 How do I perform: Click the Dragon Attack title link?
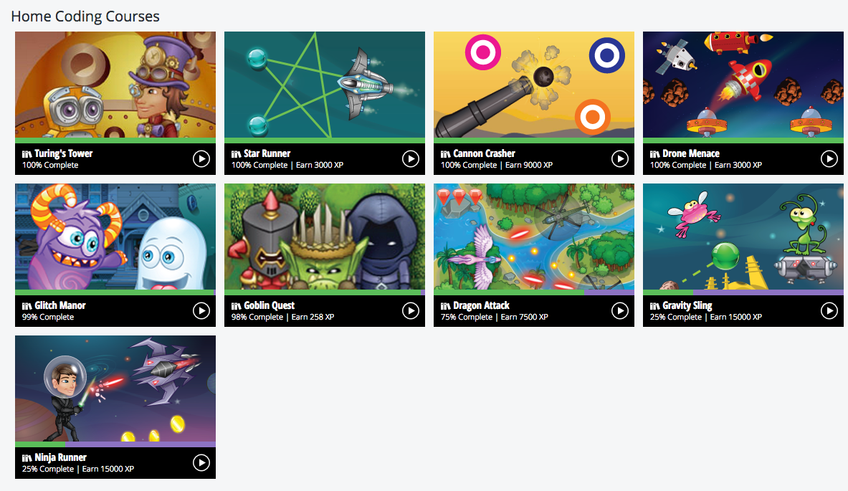[x=481, y=305]
